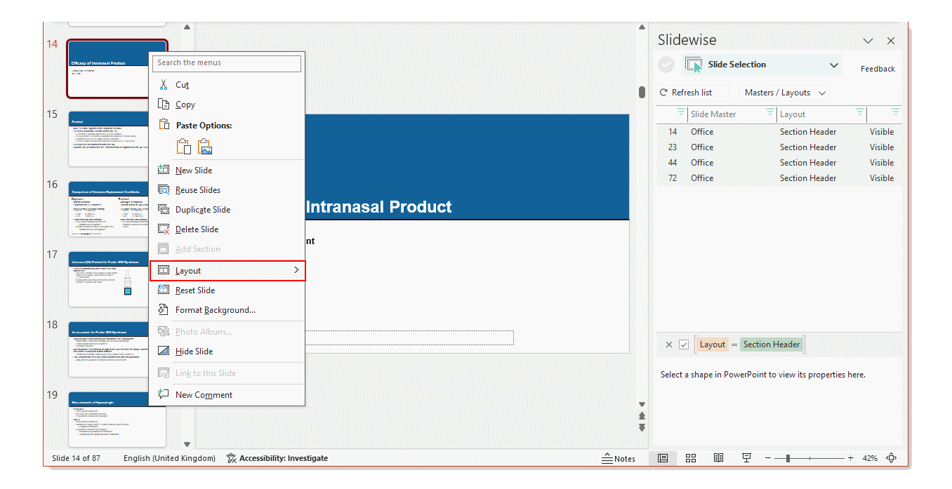Open Reading View from status bar
Image resolution: width=952 pixels, height=489 pixels.
718,457
